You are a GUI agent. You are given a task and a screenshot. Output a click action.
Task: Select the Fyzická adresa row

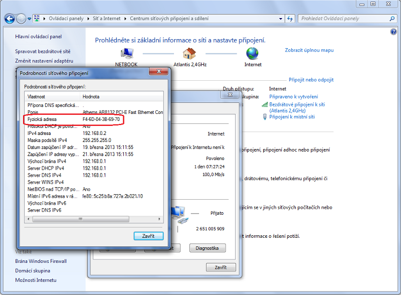pos(94,119)
